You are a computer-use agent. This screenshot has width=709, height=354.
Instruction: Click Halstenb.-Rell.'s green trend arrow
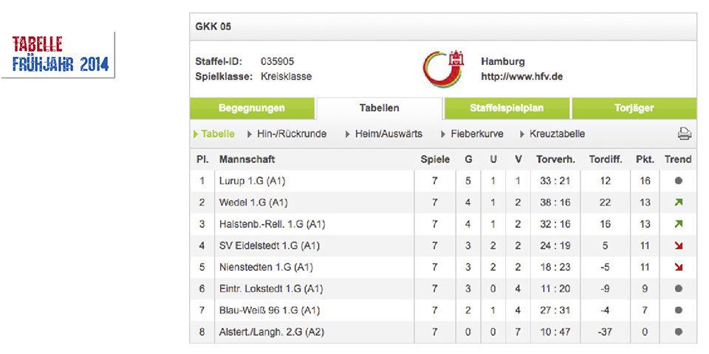pos(678,223)
